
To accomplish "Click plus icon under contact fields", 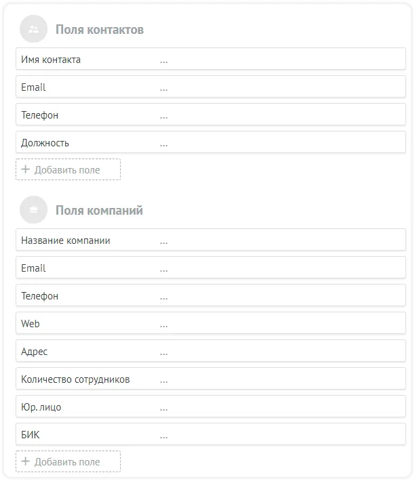I will pos(26,169).
